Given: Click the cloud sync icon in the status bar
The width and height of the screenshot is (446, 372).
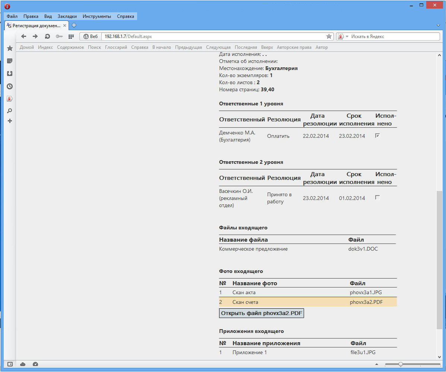Looking at the screenshot, I should click(x=23, y=364).
